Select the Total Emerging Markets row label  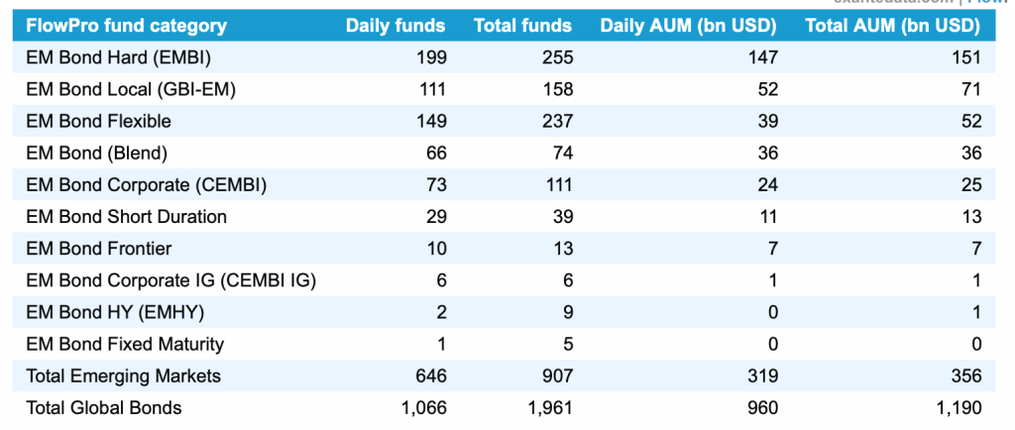123,376
